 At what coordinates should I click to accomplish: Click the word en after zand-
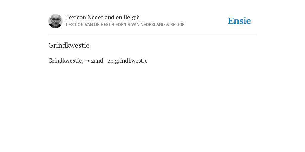pos(110,61)
